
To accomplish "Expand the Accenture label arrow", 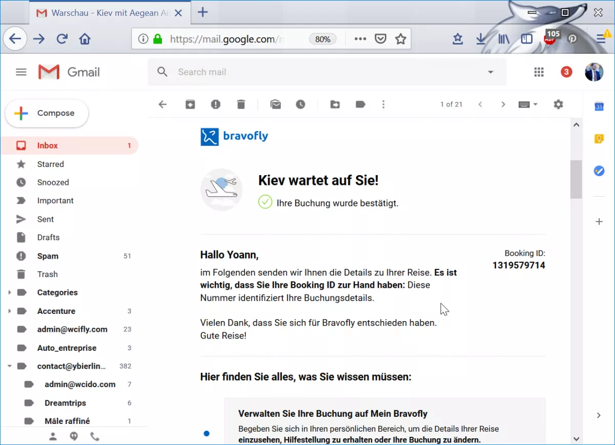I will click(x=9, y=311).
